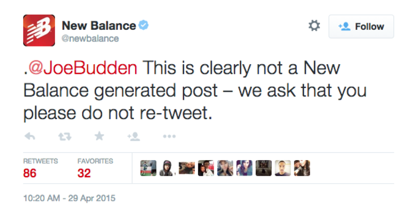Click the fifth avatar in the retweeters row
Screen dimensions: 416x223
pos(225,168)
